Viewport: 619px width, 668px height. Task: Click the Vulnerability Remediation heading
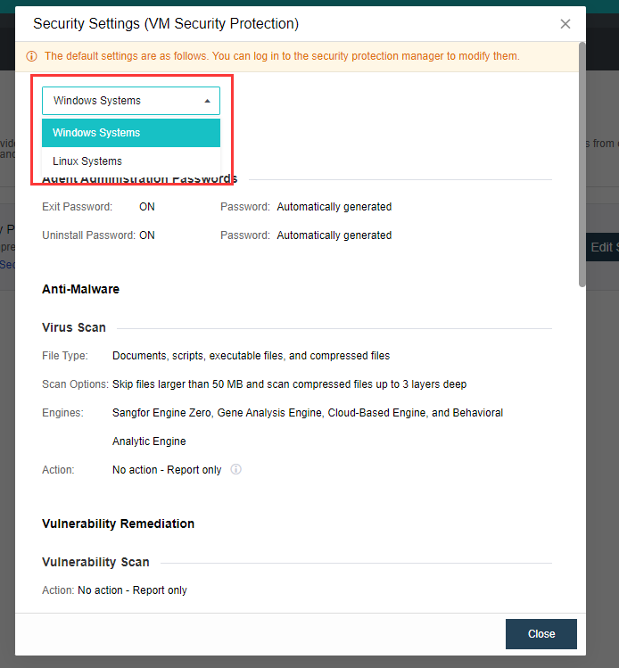tap(118, 524)
